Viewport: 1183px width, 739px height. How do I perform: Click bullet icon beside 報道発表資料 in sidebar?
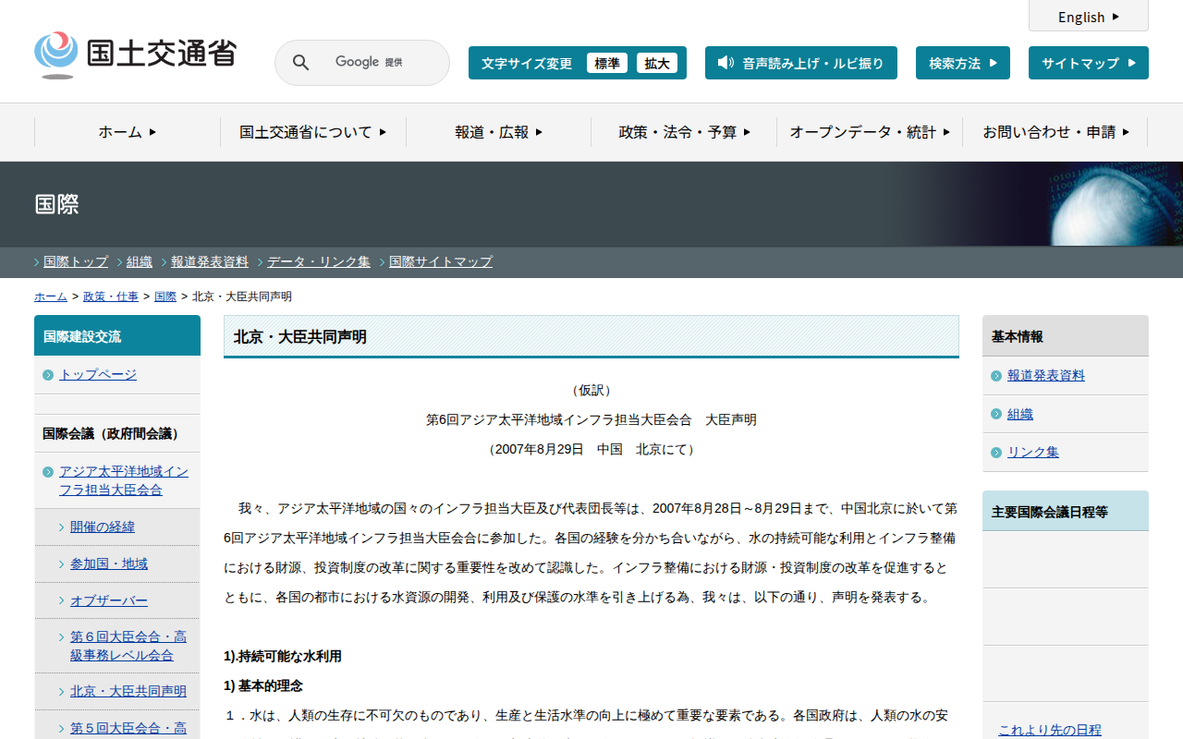[x=996, y=376]
